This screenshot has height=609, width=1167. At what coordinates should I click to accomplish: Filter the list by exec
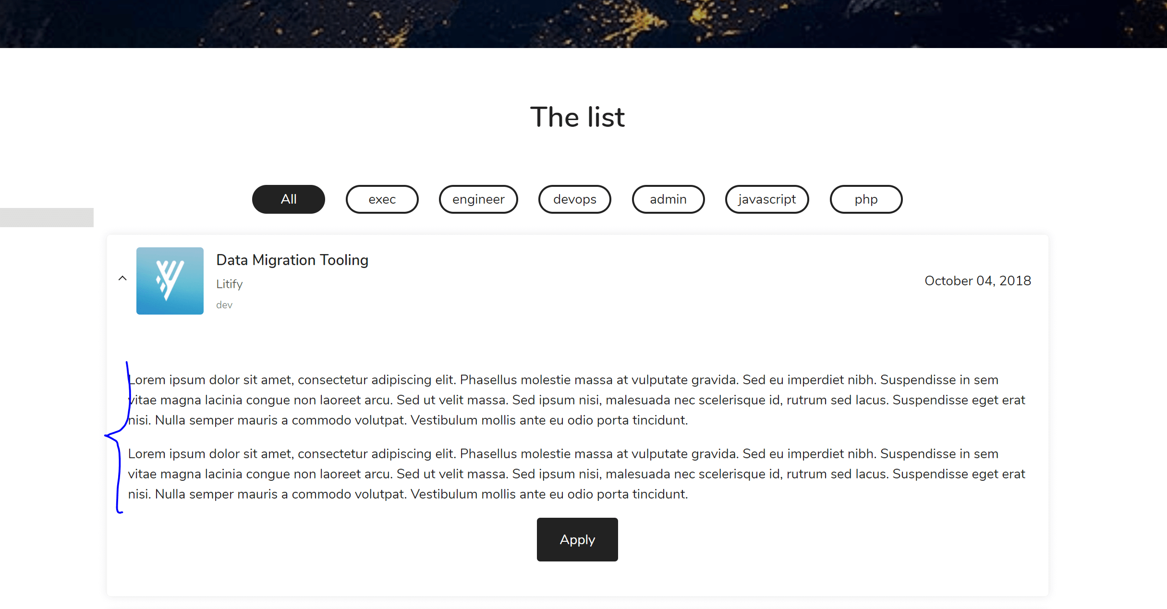(x=382, y=199)
